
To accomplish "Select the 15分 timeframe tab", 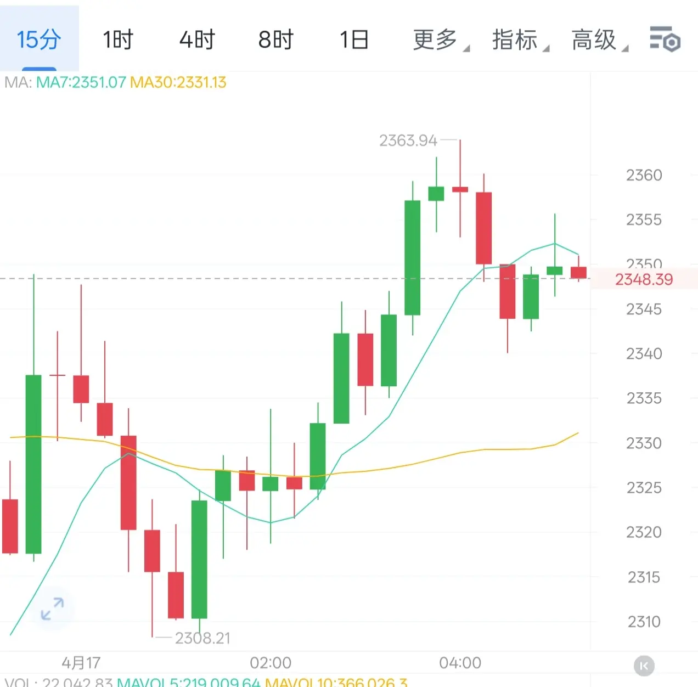I will [39, 40].
